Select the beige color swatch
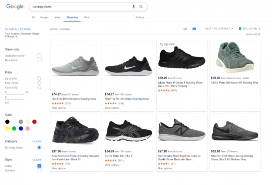Viewport: 272px width, 185px height. coord(28,122)
